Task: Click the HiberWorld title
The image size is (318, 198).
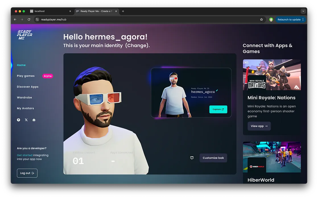Action: (261, 180)
